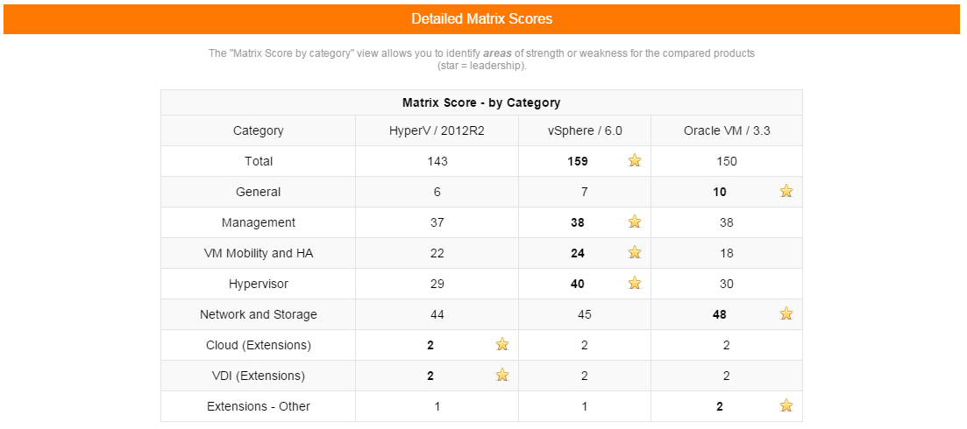This screenshot has height=429, width=967.
Task: Click Oracle VM Mobility score 18
Action: pos(727,253)
